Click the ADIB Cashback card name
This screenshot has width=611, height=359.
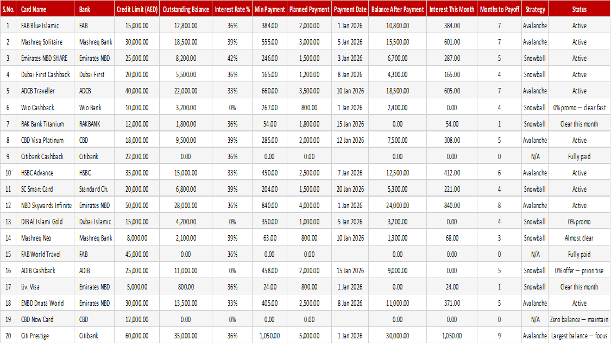(x=45, y=270)
